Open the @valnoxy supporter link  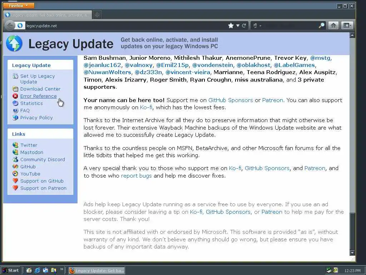click(x=138, y=65)
